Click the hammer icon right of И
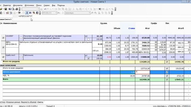This screenshot has height=107, width=191. tap(34, 13)
